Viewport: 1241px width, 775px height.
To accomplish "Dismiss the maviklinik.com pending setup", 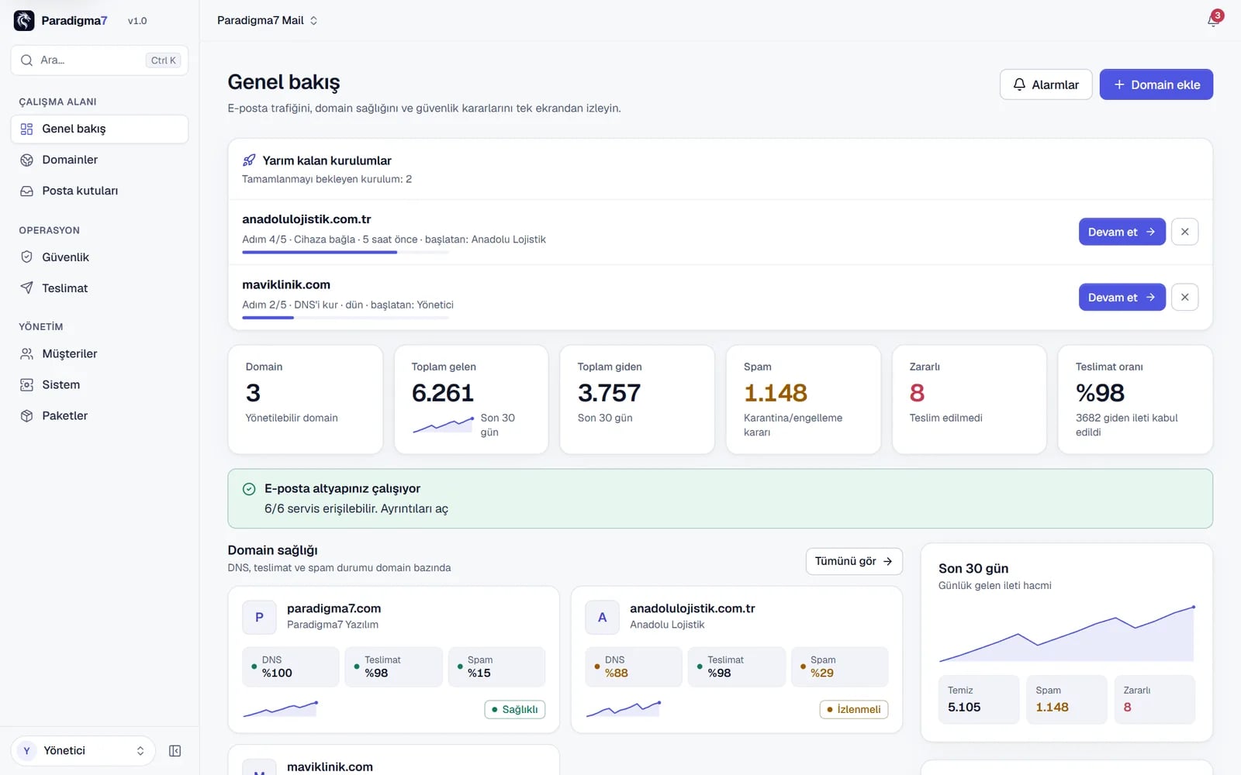I will pos(1184,297).
